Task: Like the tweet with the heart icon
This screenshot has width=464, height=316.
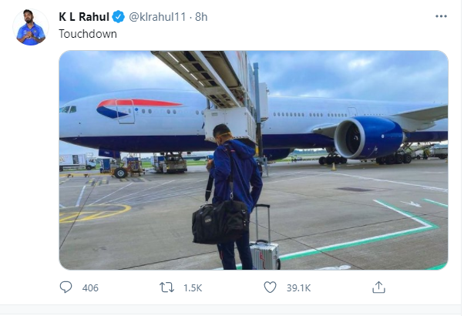Action: pos(270,287)
